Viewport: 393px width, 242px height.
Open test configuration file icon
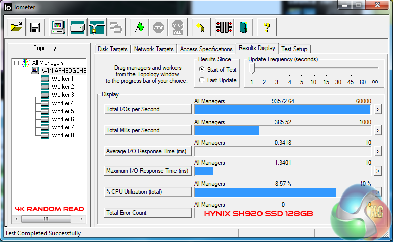tap(16, 27)
